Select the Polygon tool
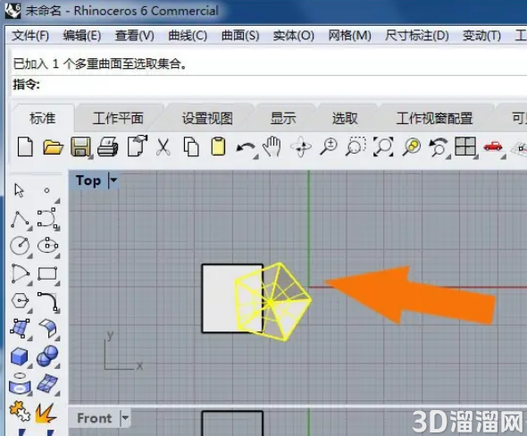527x436 pixels. point(20,300)
